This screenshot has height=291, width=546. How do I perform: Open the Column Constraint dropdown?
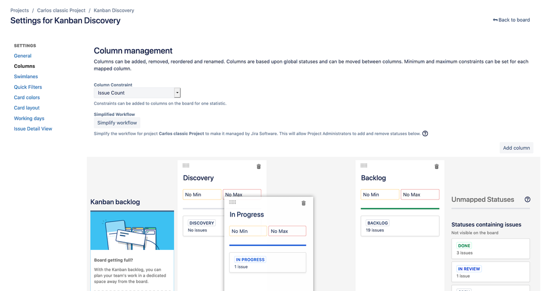click(137, 92)
